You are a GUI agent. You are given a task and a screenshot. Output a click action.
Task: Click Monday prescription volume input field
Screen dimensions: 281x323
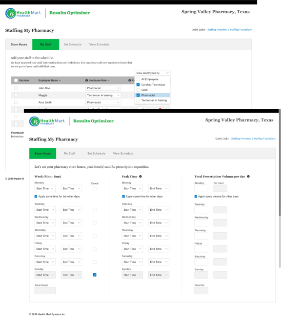pos(201,188)
